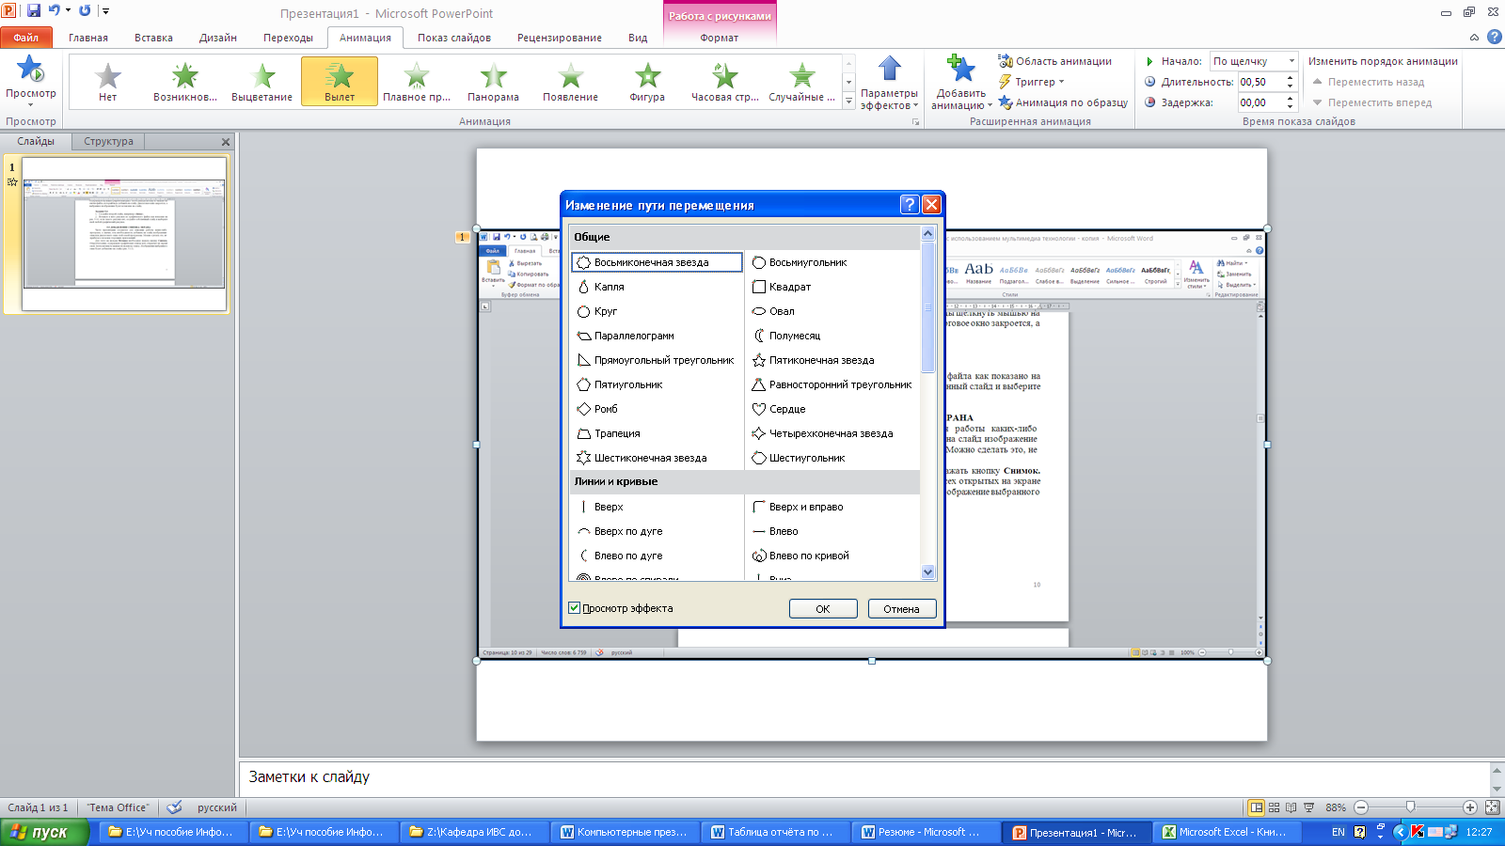Switch to the Главная ribbon tab
This screenshot has width=1505, height=846.
(88, 38)
